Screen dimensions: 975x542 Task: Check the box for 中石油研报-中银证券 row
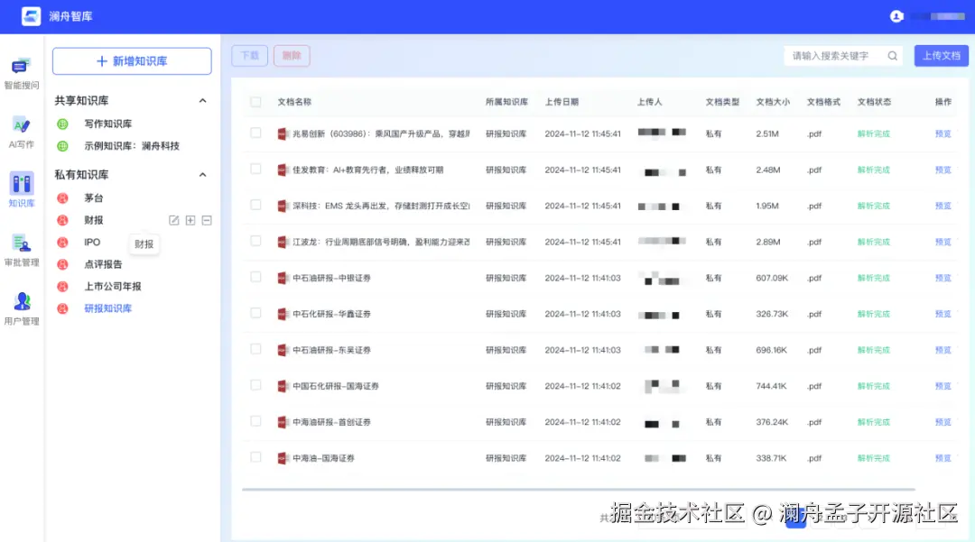coord(255,277)
